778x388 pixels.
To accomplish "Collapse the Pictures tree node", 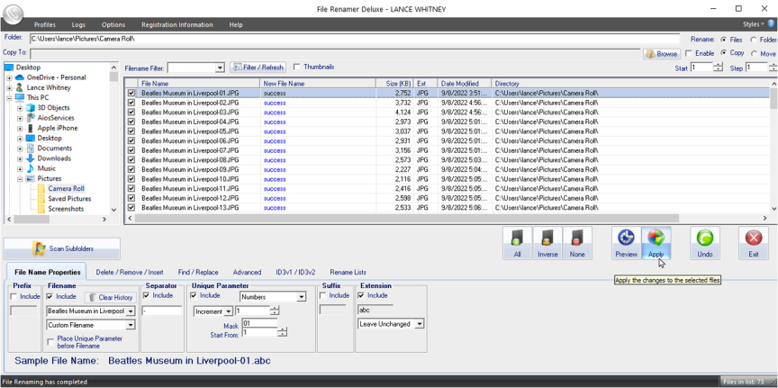I will coord(20,178).
